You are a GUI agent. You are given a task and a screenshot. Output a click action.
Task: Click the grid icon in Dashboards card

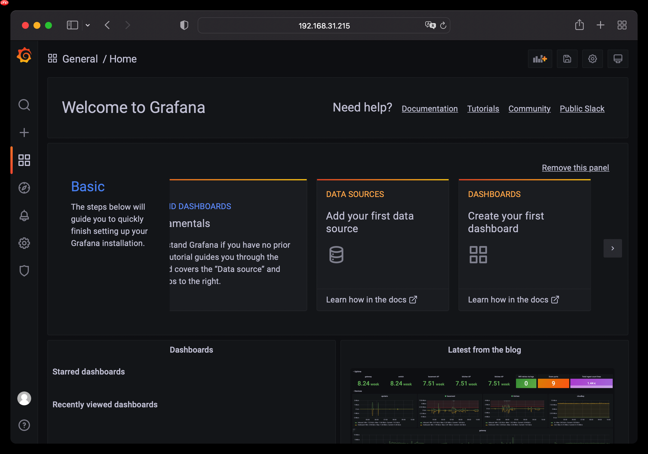(x=478, y=254)
